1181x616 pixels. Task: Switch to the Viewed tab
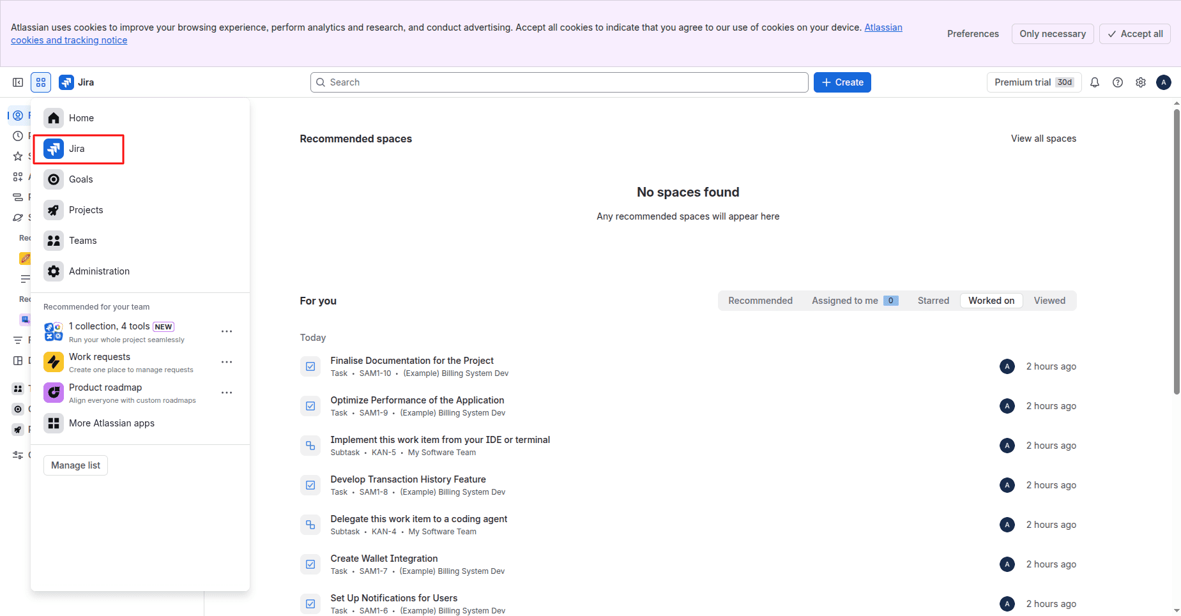(1049, 301)
